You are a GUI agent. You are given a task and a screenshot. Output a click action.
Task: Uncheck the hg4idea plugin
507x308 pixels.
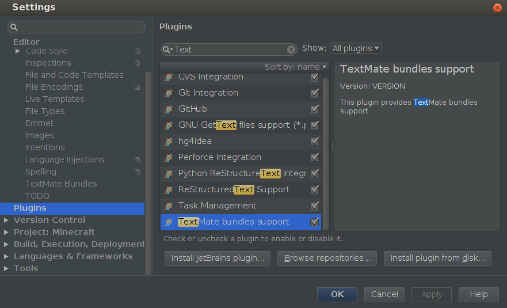(315, 142)
